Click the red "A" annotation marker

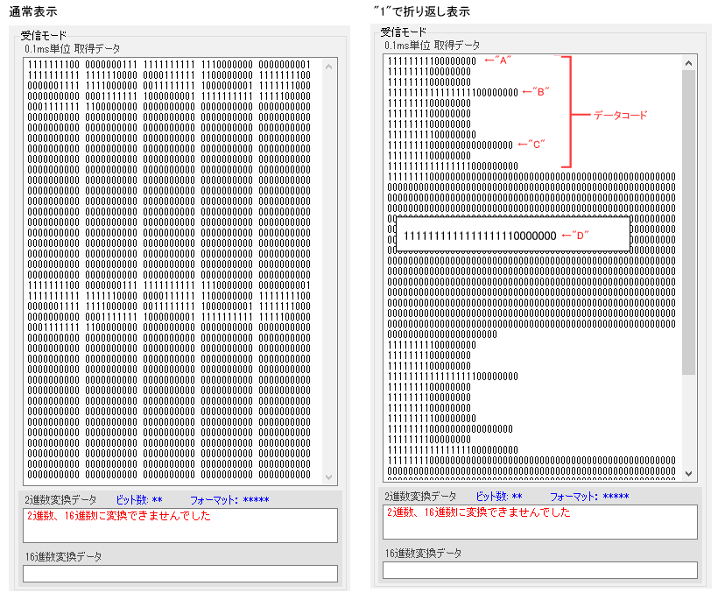497,60
